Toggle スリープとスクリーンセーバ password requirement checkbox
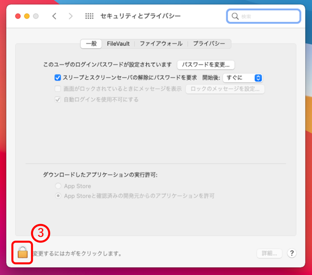Viewport: 312px width, 275px height. (x=58, y=77)
